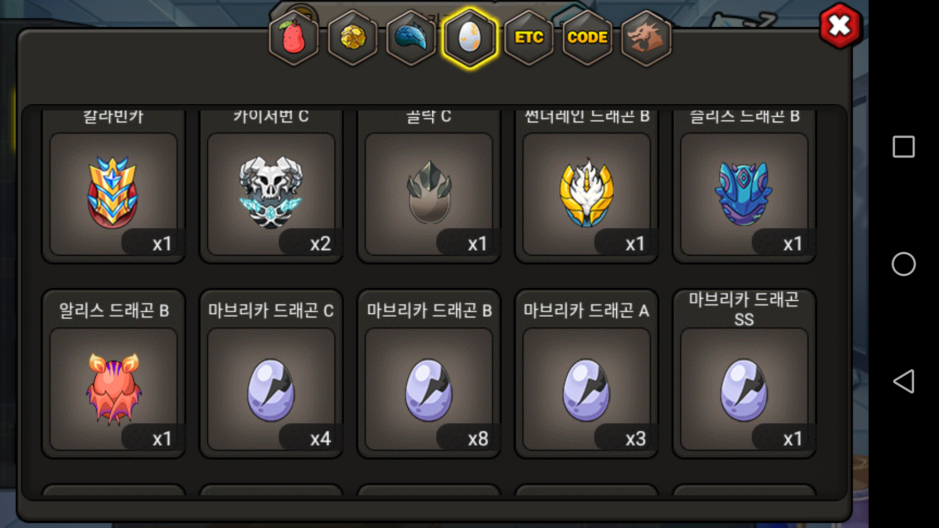The image size is (939, 528).
Task: Select the blue dragon scale tab
Action: 411,38
